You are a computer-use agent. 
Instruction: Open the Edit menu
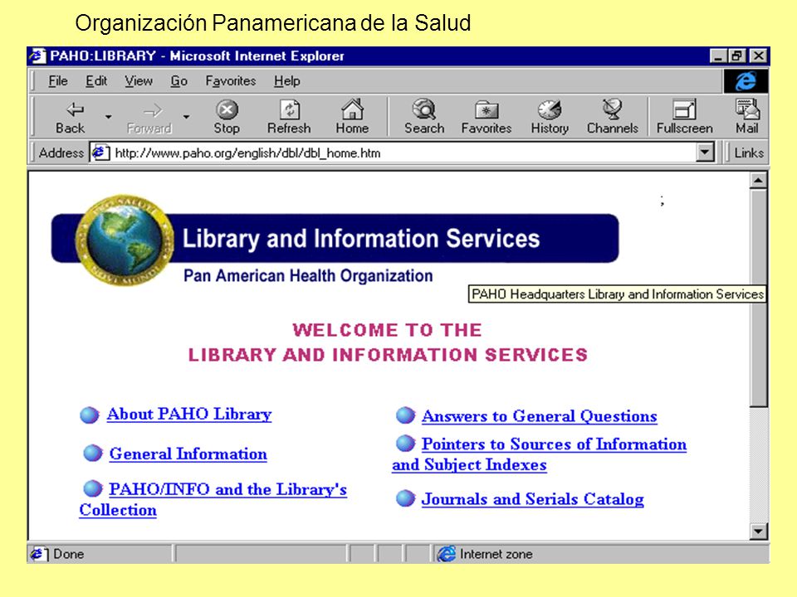[96, 81]
